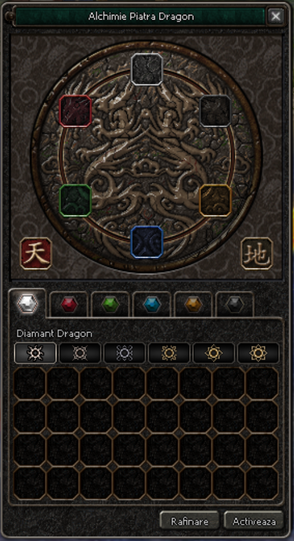The height and width of the screenshot is (541, 294).
Task: Switch to the green jade gem tab
Action: [110, 304]
